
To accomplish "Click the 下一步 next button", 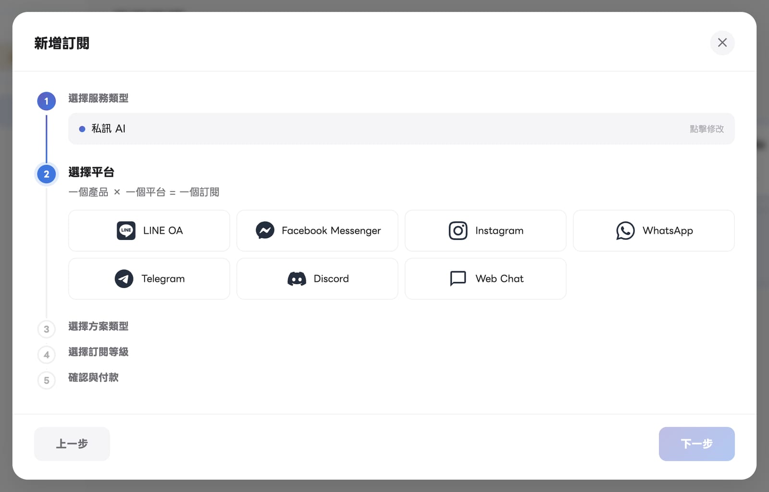I will pos(696,443).
